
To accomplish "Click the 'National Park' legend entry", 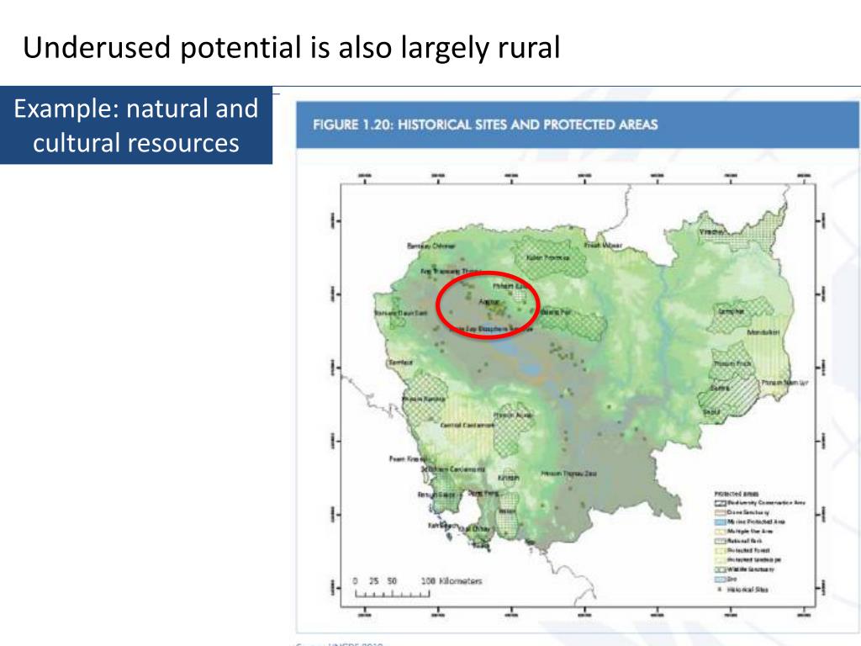I will pyautogui.click(x=738, y=541).
